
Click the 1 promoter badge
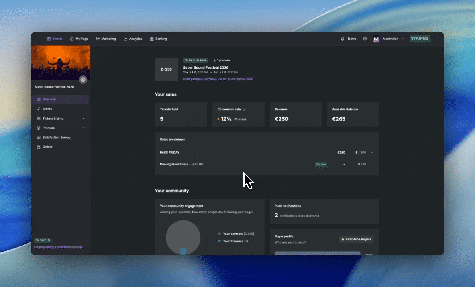point(222,61)
